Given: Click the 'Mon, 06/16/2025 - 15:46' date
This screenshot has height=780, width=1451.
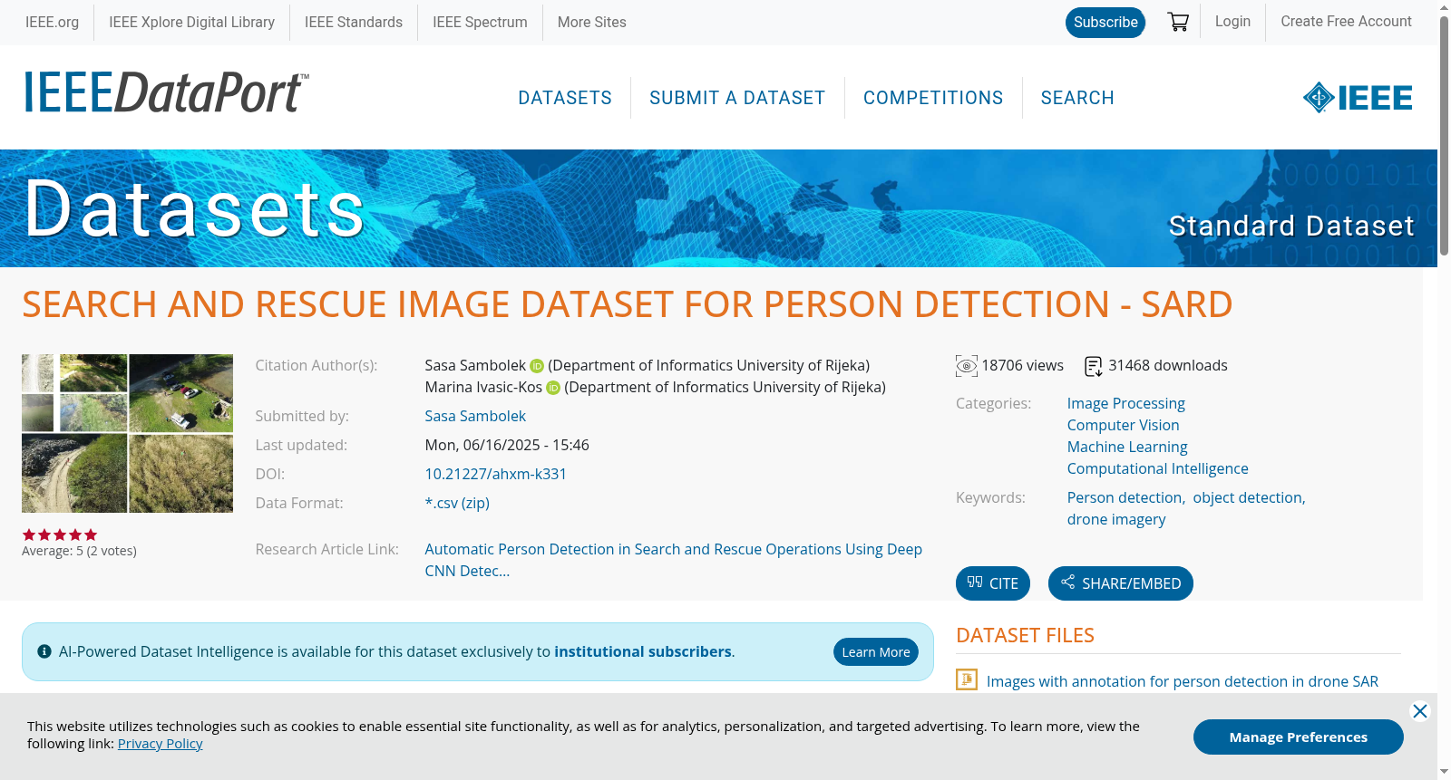Looking at the screenshot, I should coord(507,445).
